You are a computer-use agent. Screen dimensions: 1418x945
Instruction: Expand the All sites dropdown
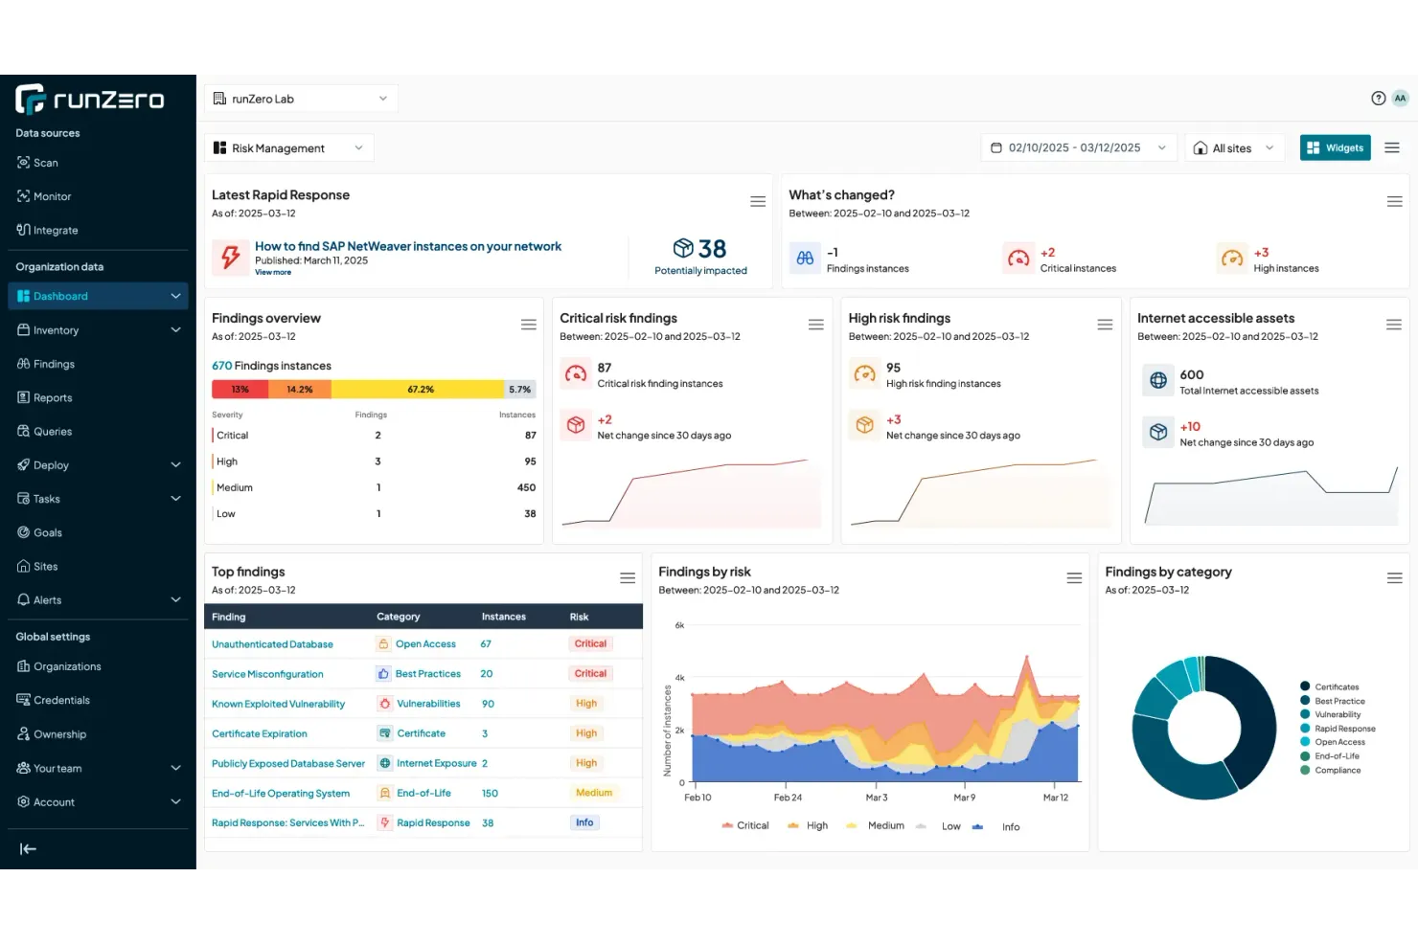1233,148
